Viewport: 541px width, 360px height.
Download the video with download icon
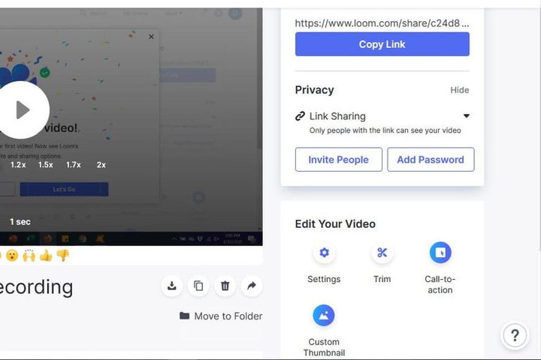click(x=172, y=286)
